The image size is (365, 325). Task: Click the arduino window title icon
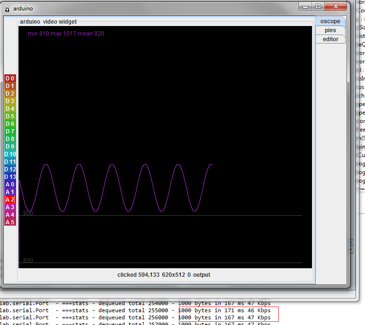click(7, 9)
